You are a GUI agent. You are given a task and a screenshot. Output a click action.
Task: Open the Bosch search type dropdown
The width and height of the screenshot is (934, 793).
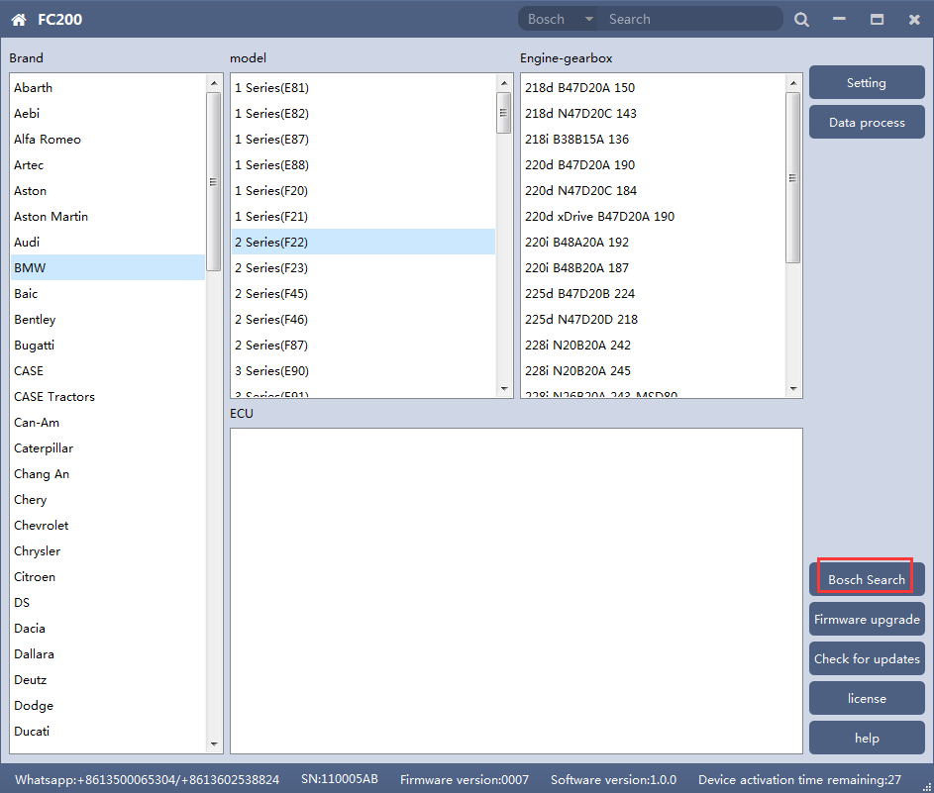point(559,19)
